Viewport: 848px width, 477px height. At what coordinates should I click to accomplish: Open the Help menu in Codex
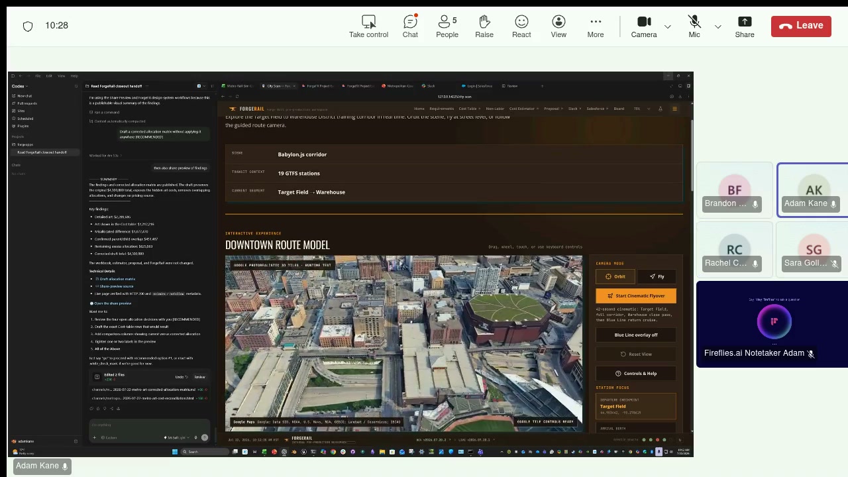[74, 76]
